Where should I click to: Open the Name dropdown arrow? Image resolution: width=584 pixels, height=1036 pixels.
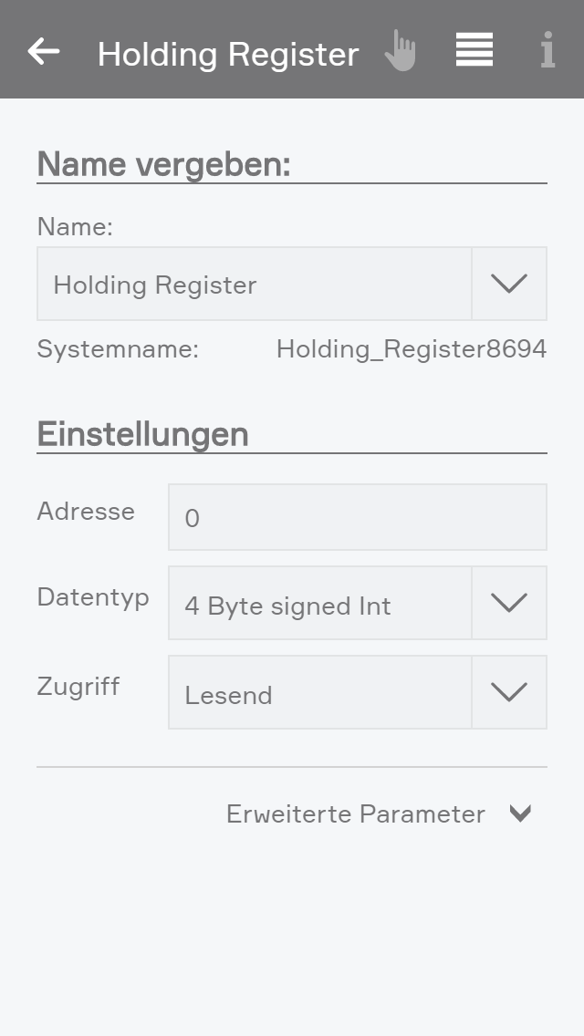pos(509,284)
